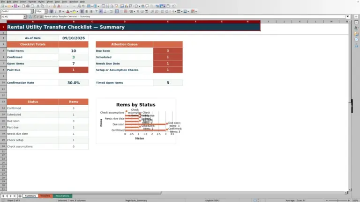Select the Items by Status chart
The width and height of the screenshot is (360, 202).
[x=136, y=121]
